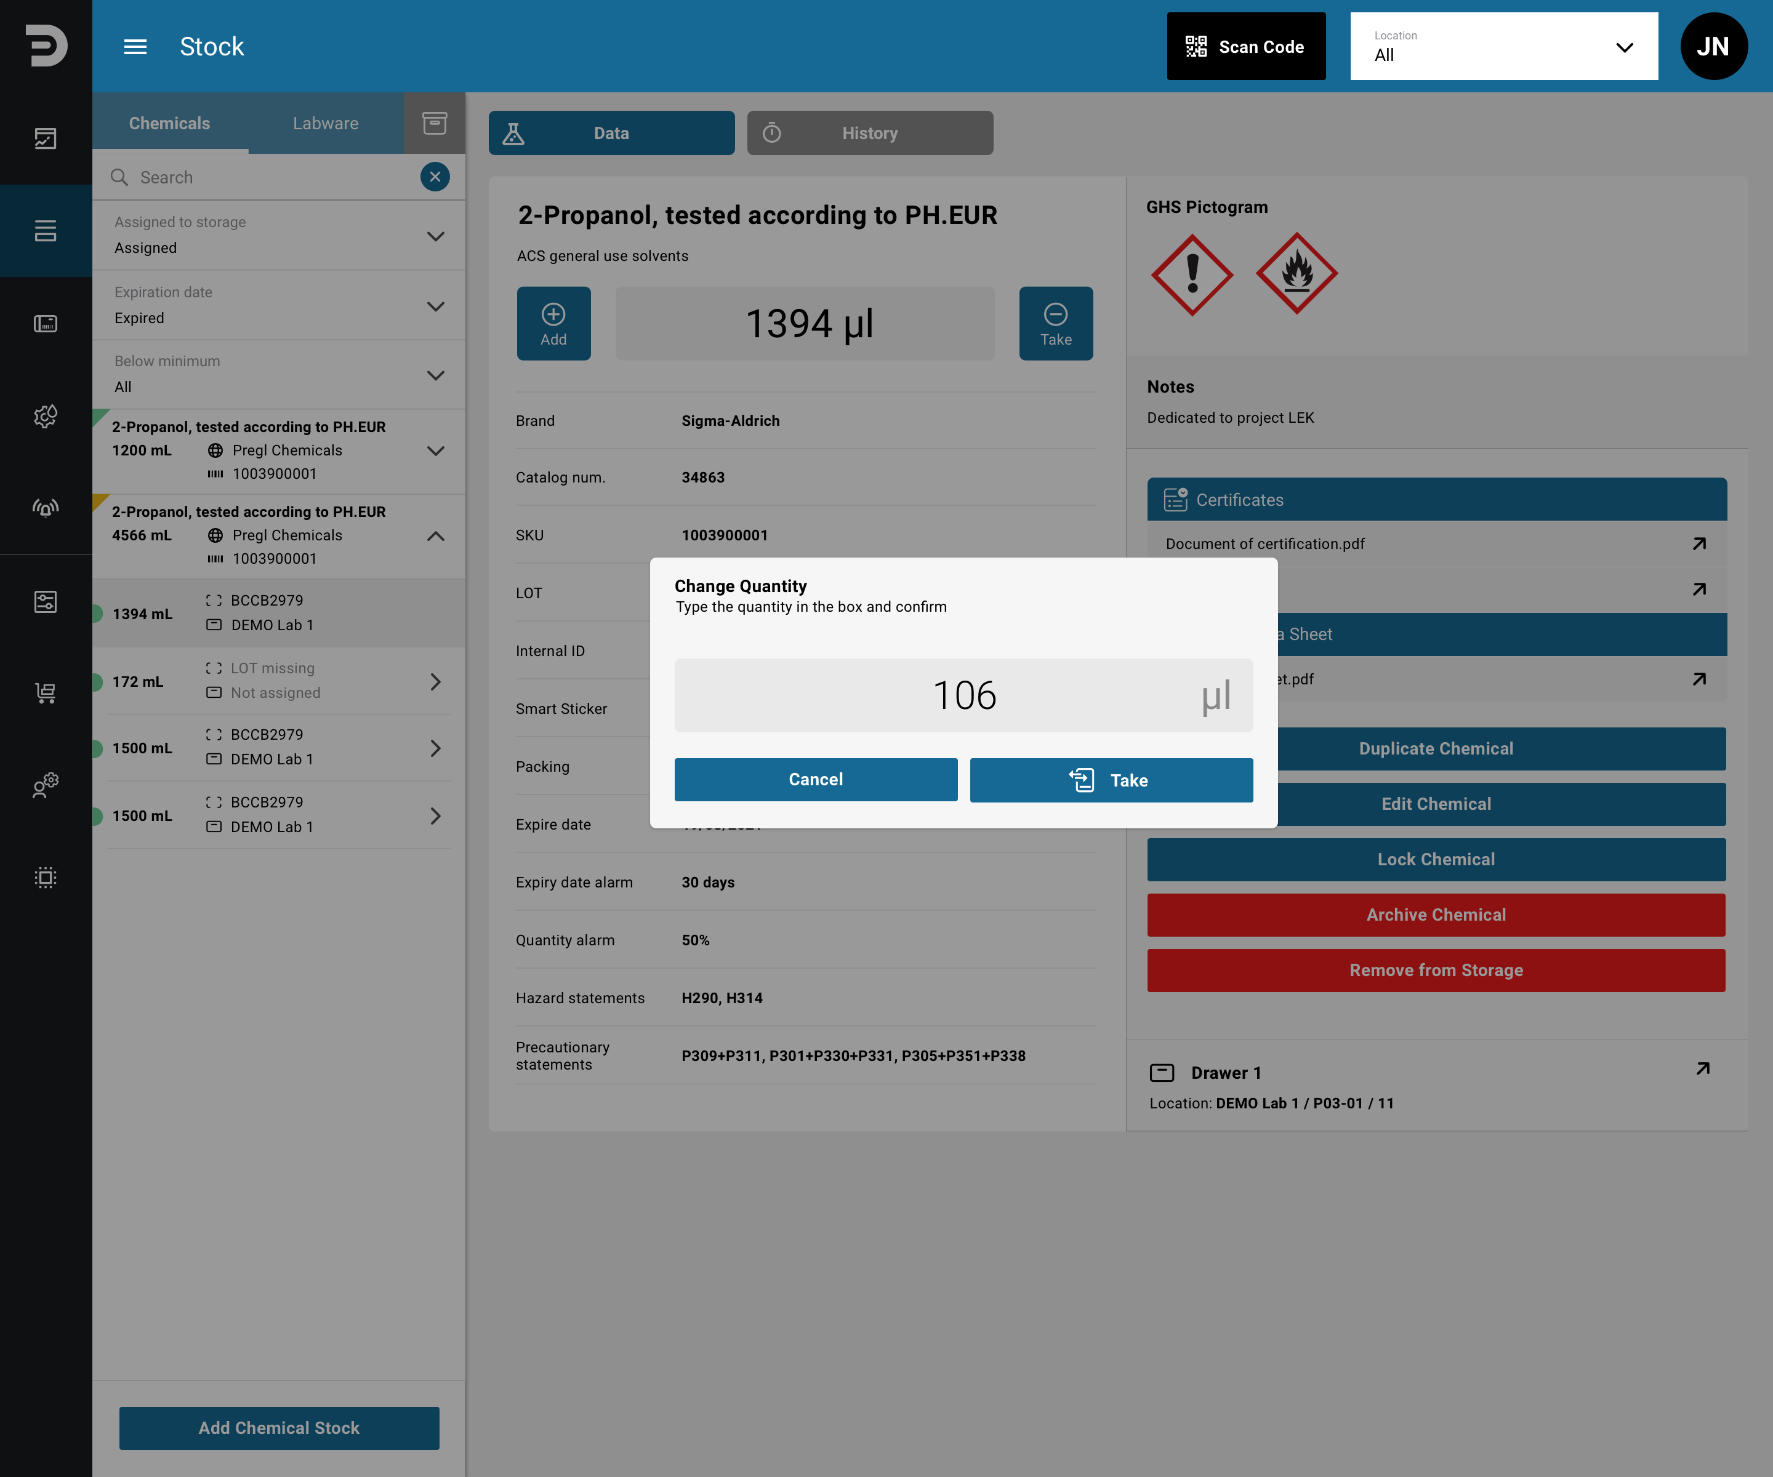Click Archive Chemical button
This screenshot has height=1477, width=1773.
1435,915
